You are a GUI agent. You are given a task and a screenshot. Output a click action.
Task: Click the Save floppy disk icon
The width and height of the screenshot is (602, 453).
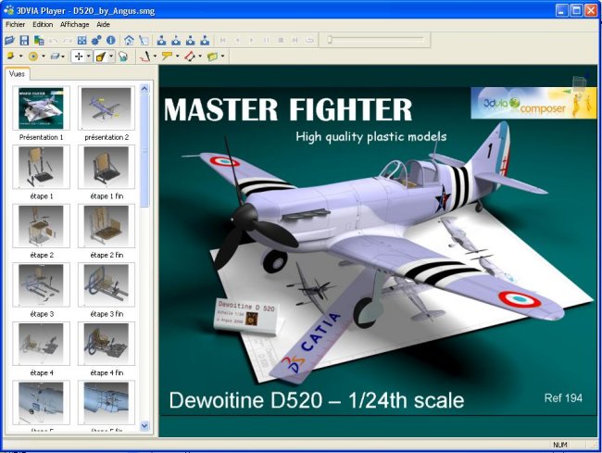point(24,41)
